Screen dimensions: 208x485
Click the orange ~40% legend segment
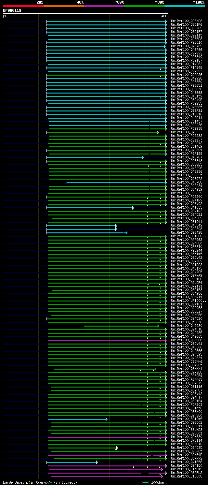(63, 6)
